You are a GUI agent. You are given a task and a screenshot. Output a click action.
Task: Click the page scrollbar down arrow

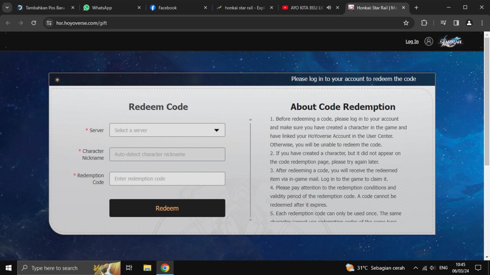[x=487, y=257]
